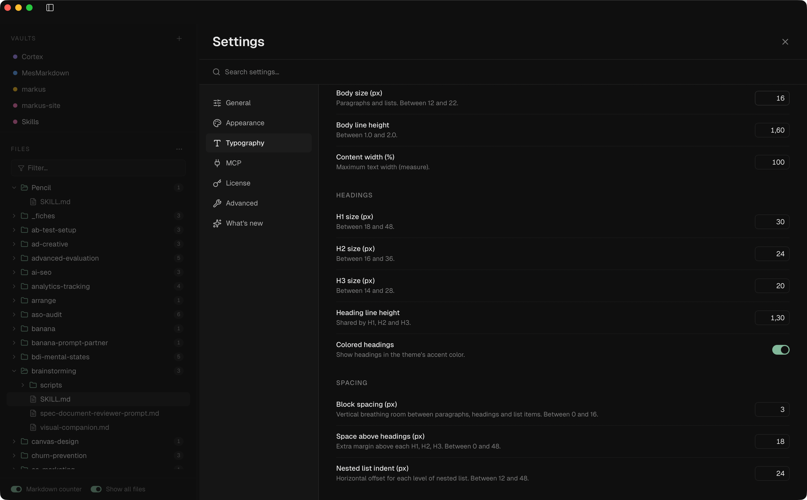Click the Content width value field
The height and width of the screenshot is (500, 807).
772,162
